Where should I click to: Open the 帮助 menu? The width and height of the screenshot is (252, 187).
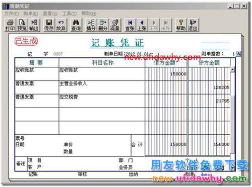click(x=89, y=14)
